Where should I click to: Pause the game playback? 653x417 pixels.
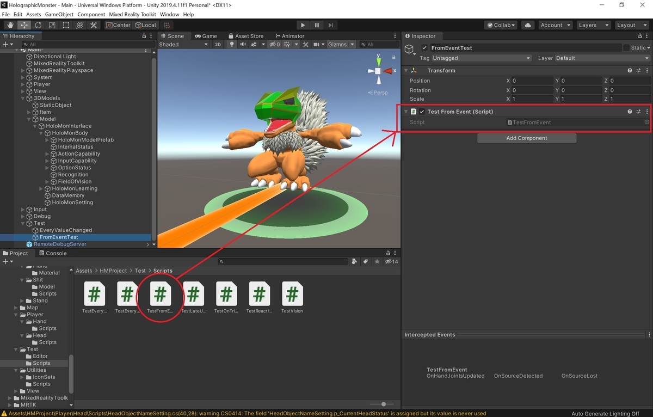(317, 25)
